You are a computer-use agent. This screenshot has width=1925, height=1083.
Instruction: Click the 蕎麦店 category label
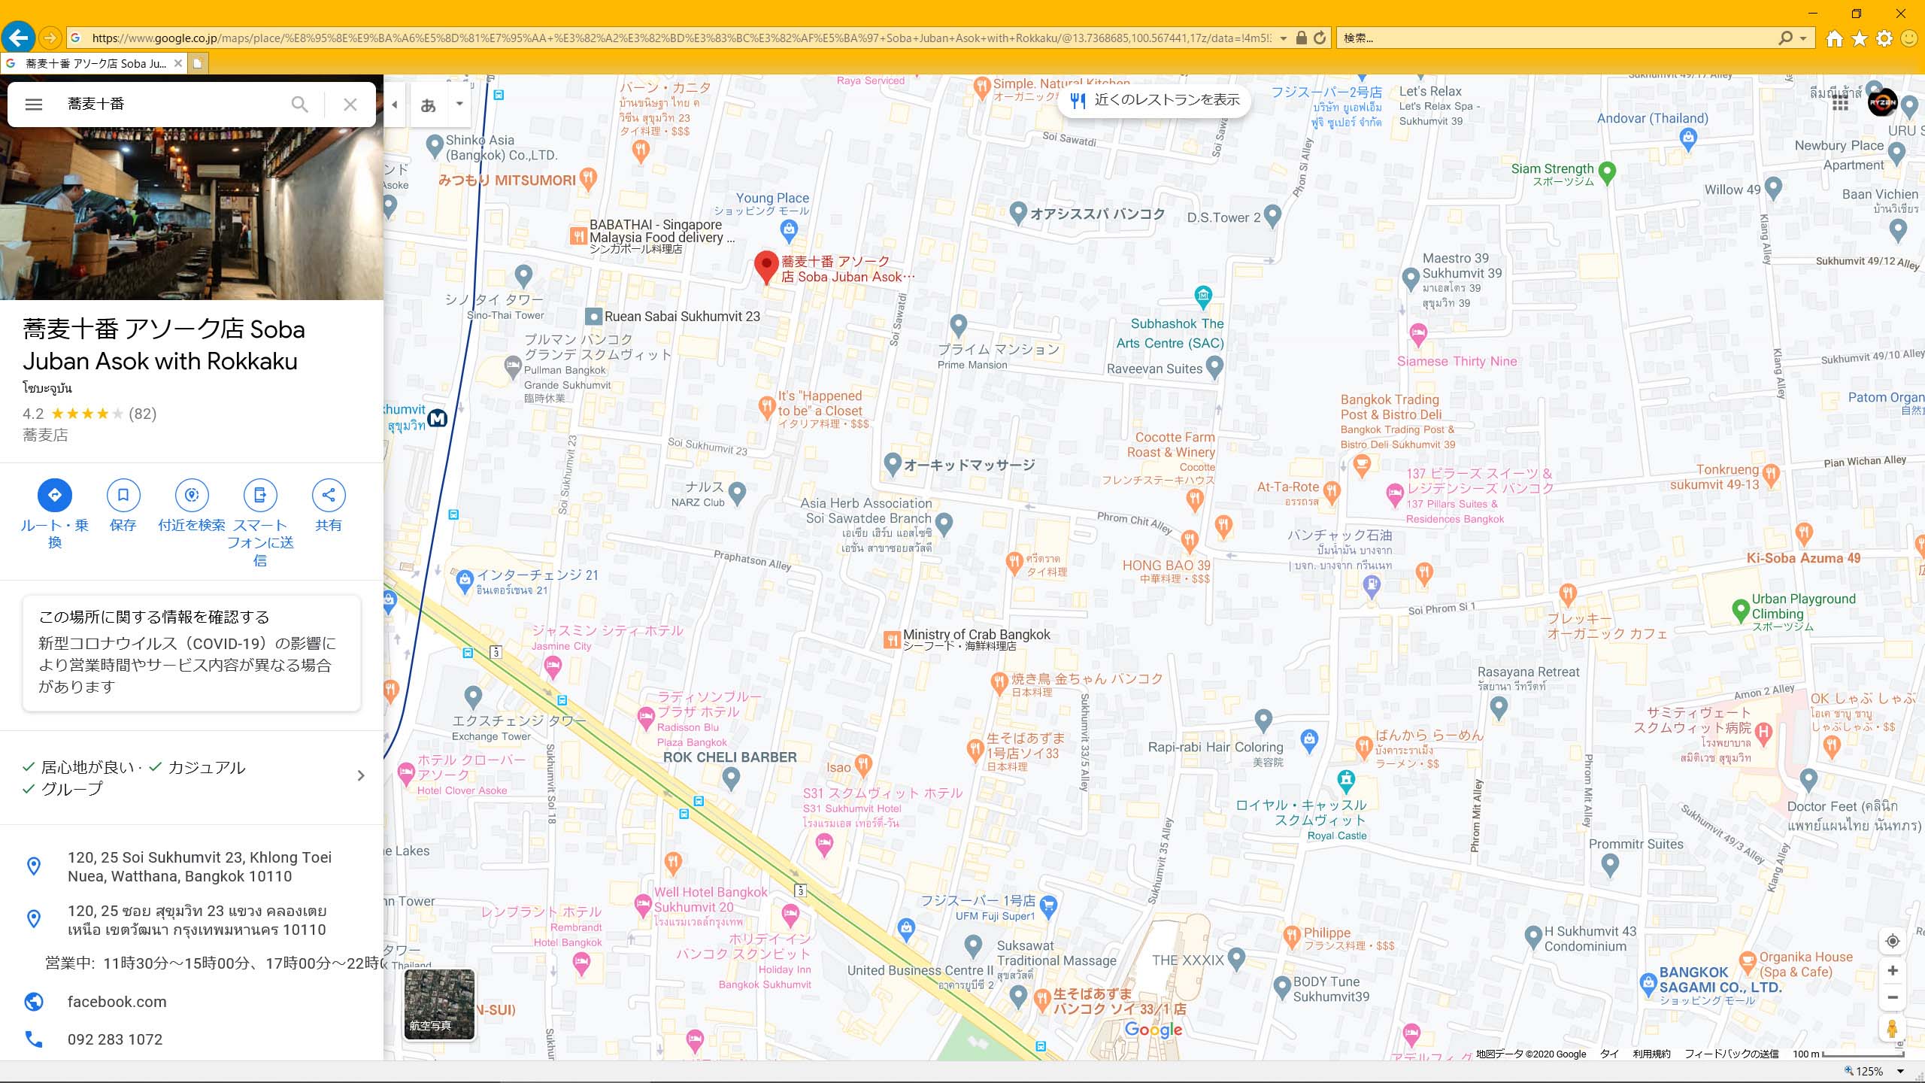click(x=45, y=435)
